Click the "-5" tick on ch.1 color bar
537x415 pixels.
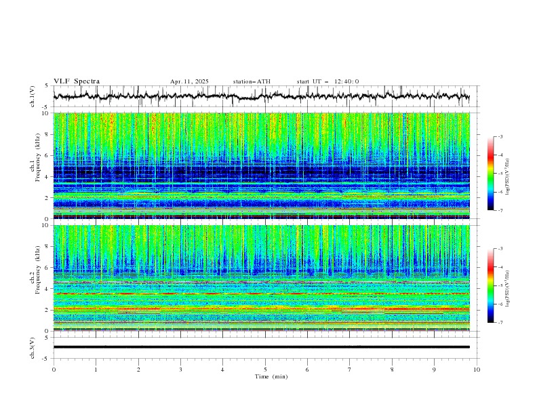[x=500, y=174]
